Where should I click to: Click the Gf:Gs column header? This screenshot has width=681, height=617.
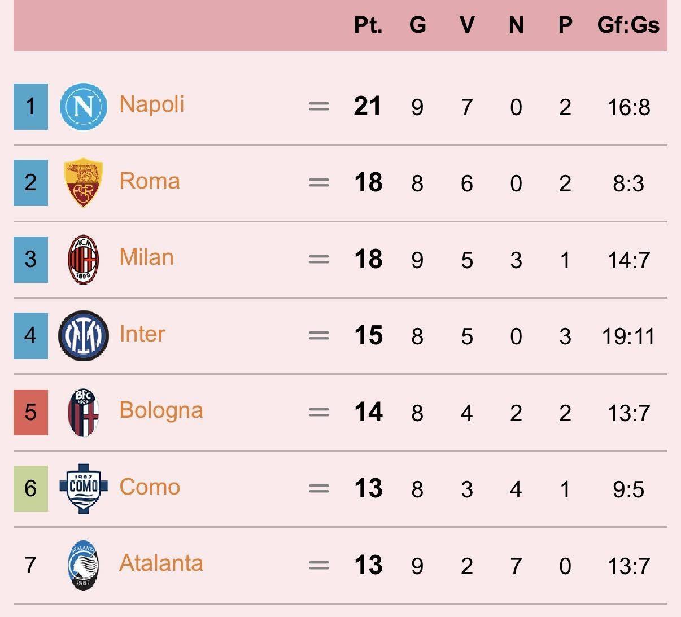[628, 25]
